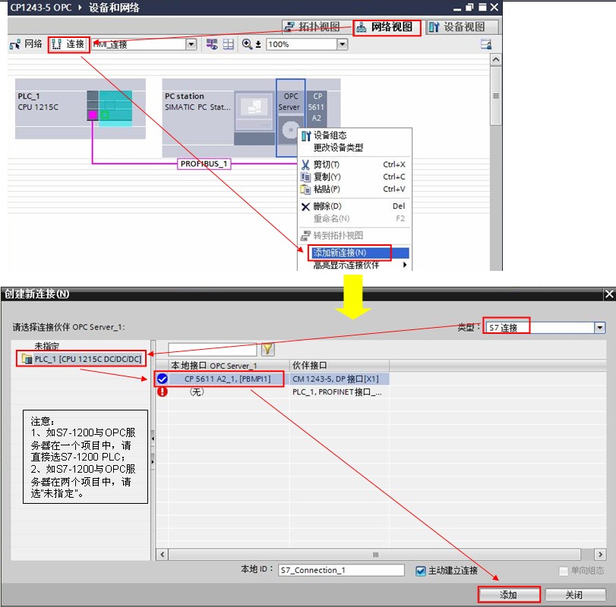This screenshot has width=616, height=607.
Task: Select the relations display icon next to HMI_连接
Action: tap(213, 44)
